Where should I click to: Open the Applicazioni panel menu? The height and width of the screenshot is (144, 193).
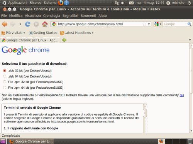pyautogui.click(x=18, y=3)
